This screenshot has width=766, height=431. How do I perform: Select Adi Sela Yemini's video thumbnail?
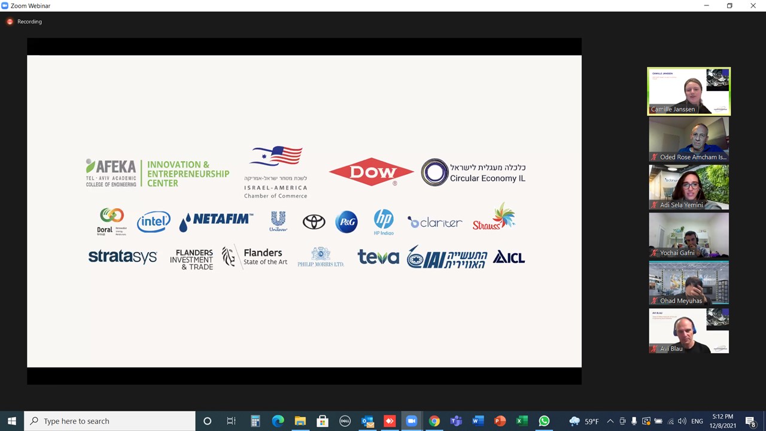689,187
